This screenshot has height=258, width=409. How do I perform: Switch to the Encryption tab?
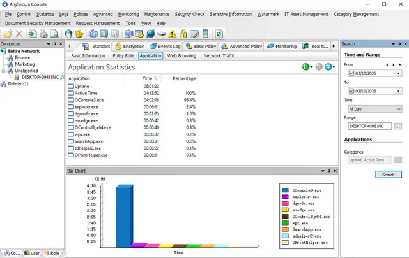130,47
